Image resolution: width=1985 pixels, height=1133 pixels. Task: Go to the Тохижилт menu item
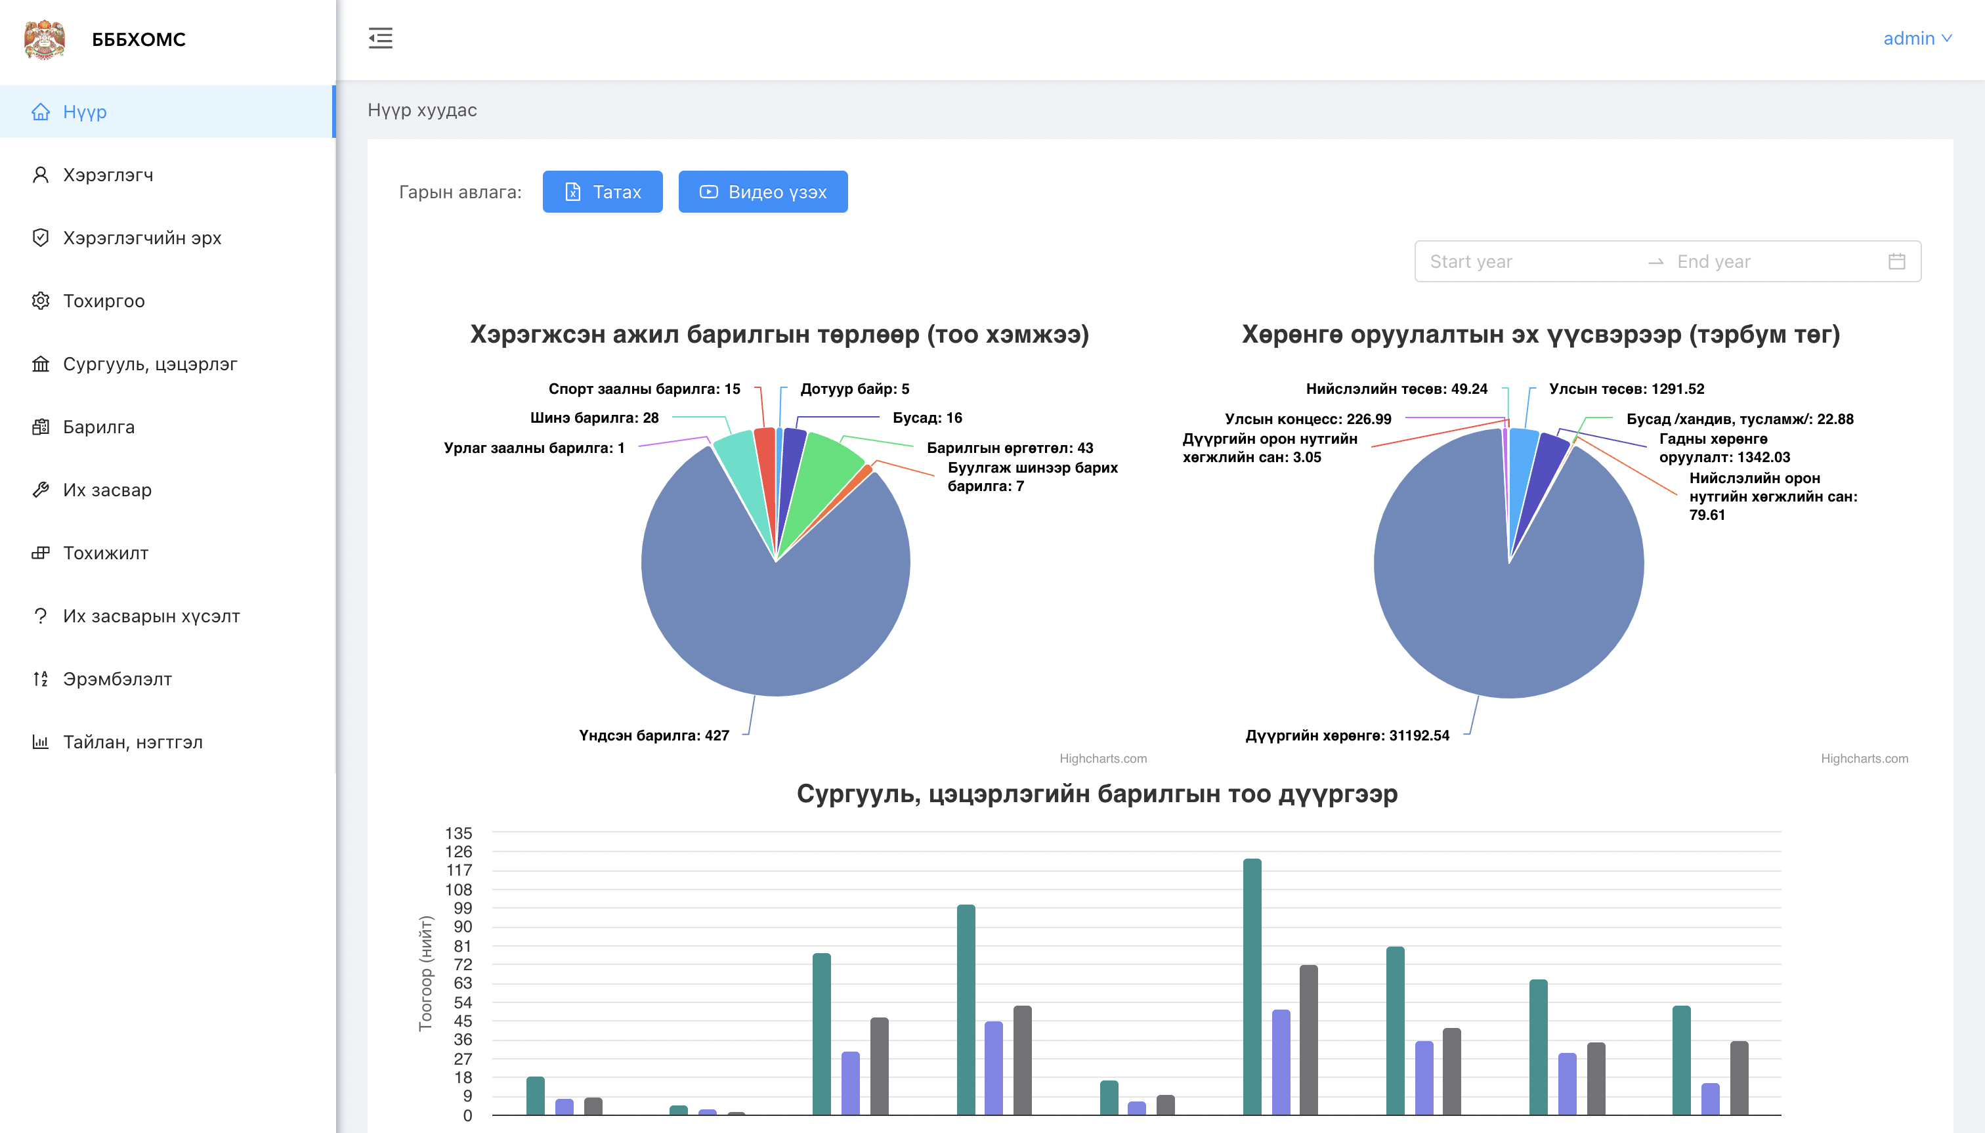click(106, 553)
